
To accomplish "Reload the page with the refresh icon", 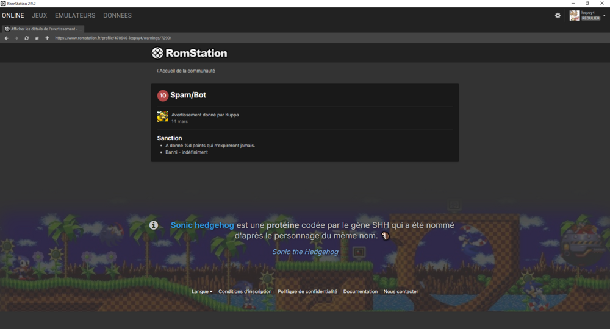I will (26, 38).
